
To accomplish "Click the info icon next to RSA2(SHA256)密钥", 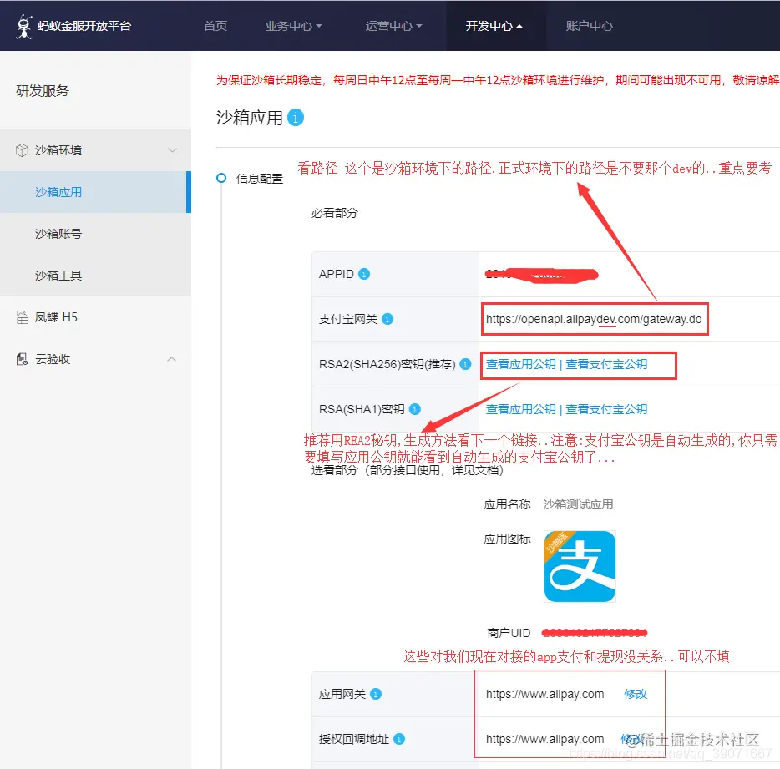I will (x=465, y=365).
